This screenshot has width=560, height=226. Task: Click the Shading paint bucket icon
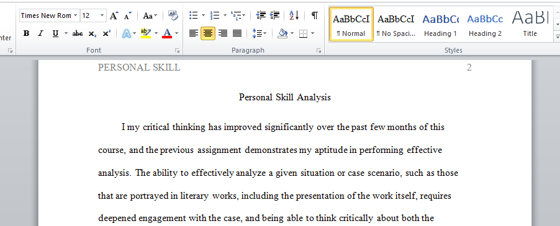tap(282, 34)
